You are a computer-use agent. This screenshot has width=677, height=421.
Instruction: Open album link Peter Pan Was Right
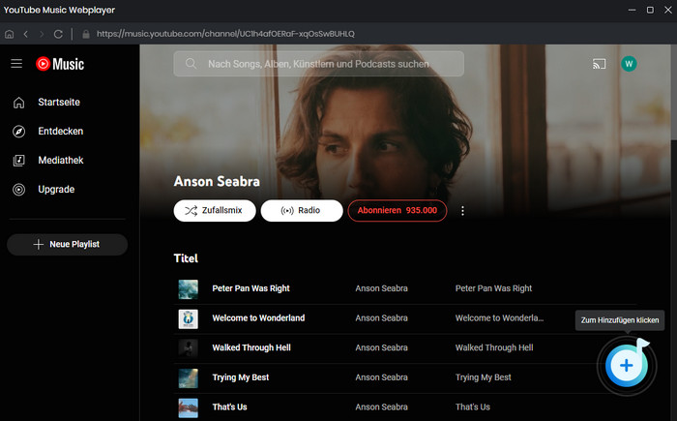(493, 288)
